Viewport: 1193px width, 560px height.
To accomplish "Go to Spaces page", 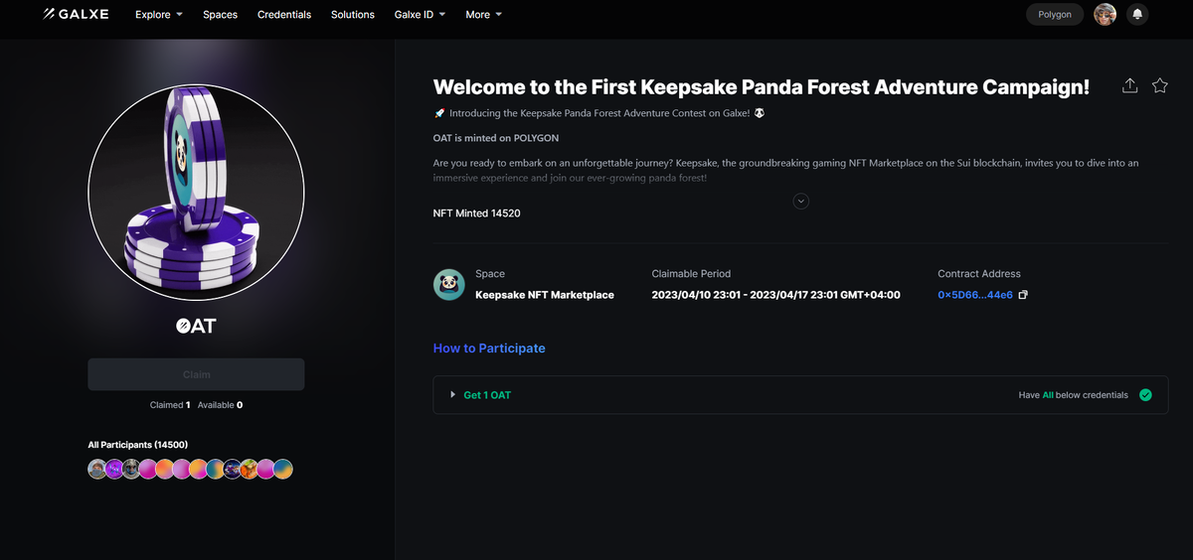I will [220, 15].
